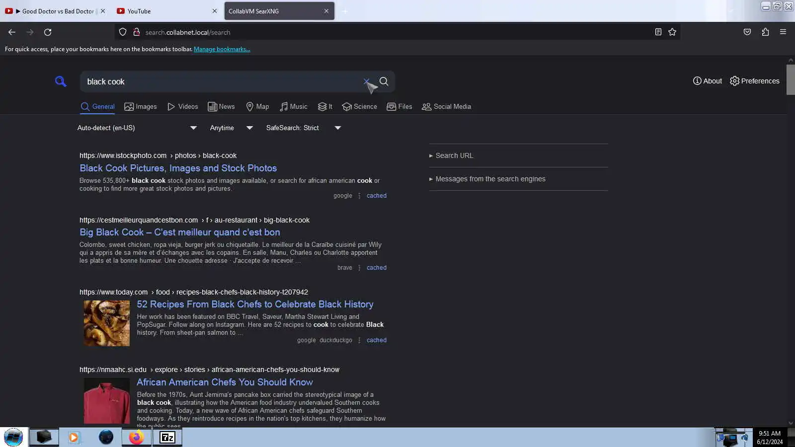Switch to Images search category
795x447 pixels.
coord(141,106)
